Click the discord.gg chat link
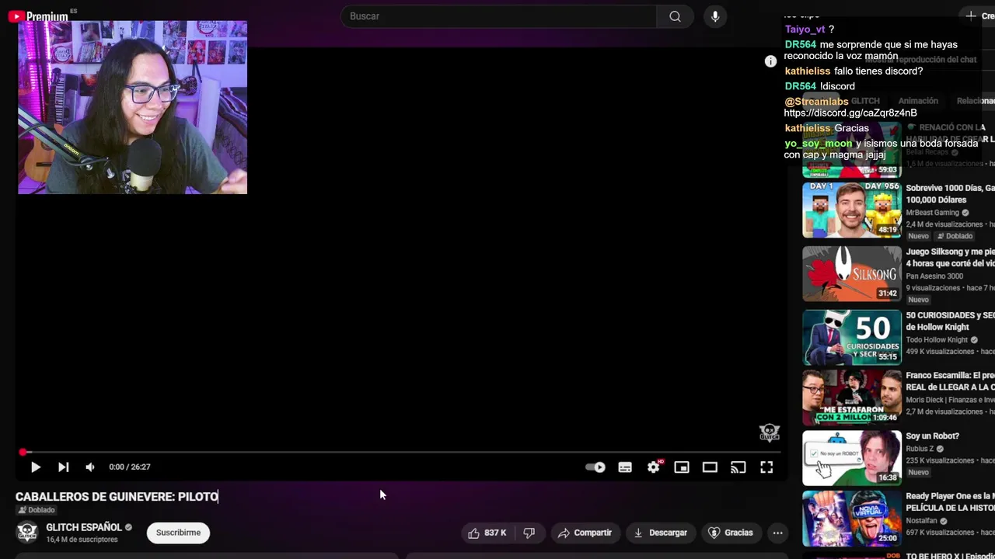 point(850,113)
